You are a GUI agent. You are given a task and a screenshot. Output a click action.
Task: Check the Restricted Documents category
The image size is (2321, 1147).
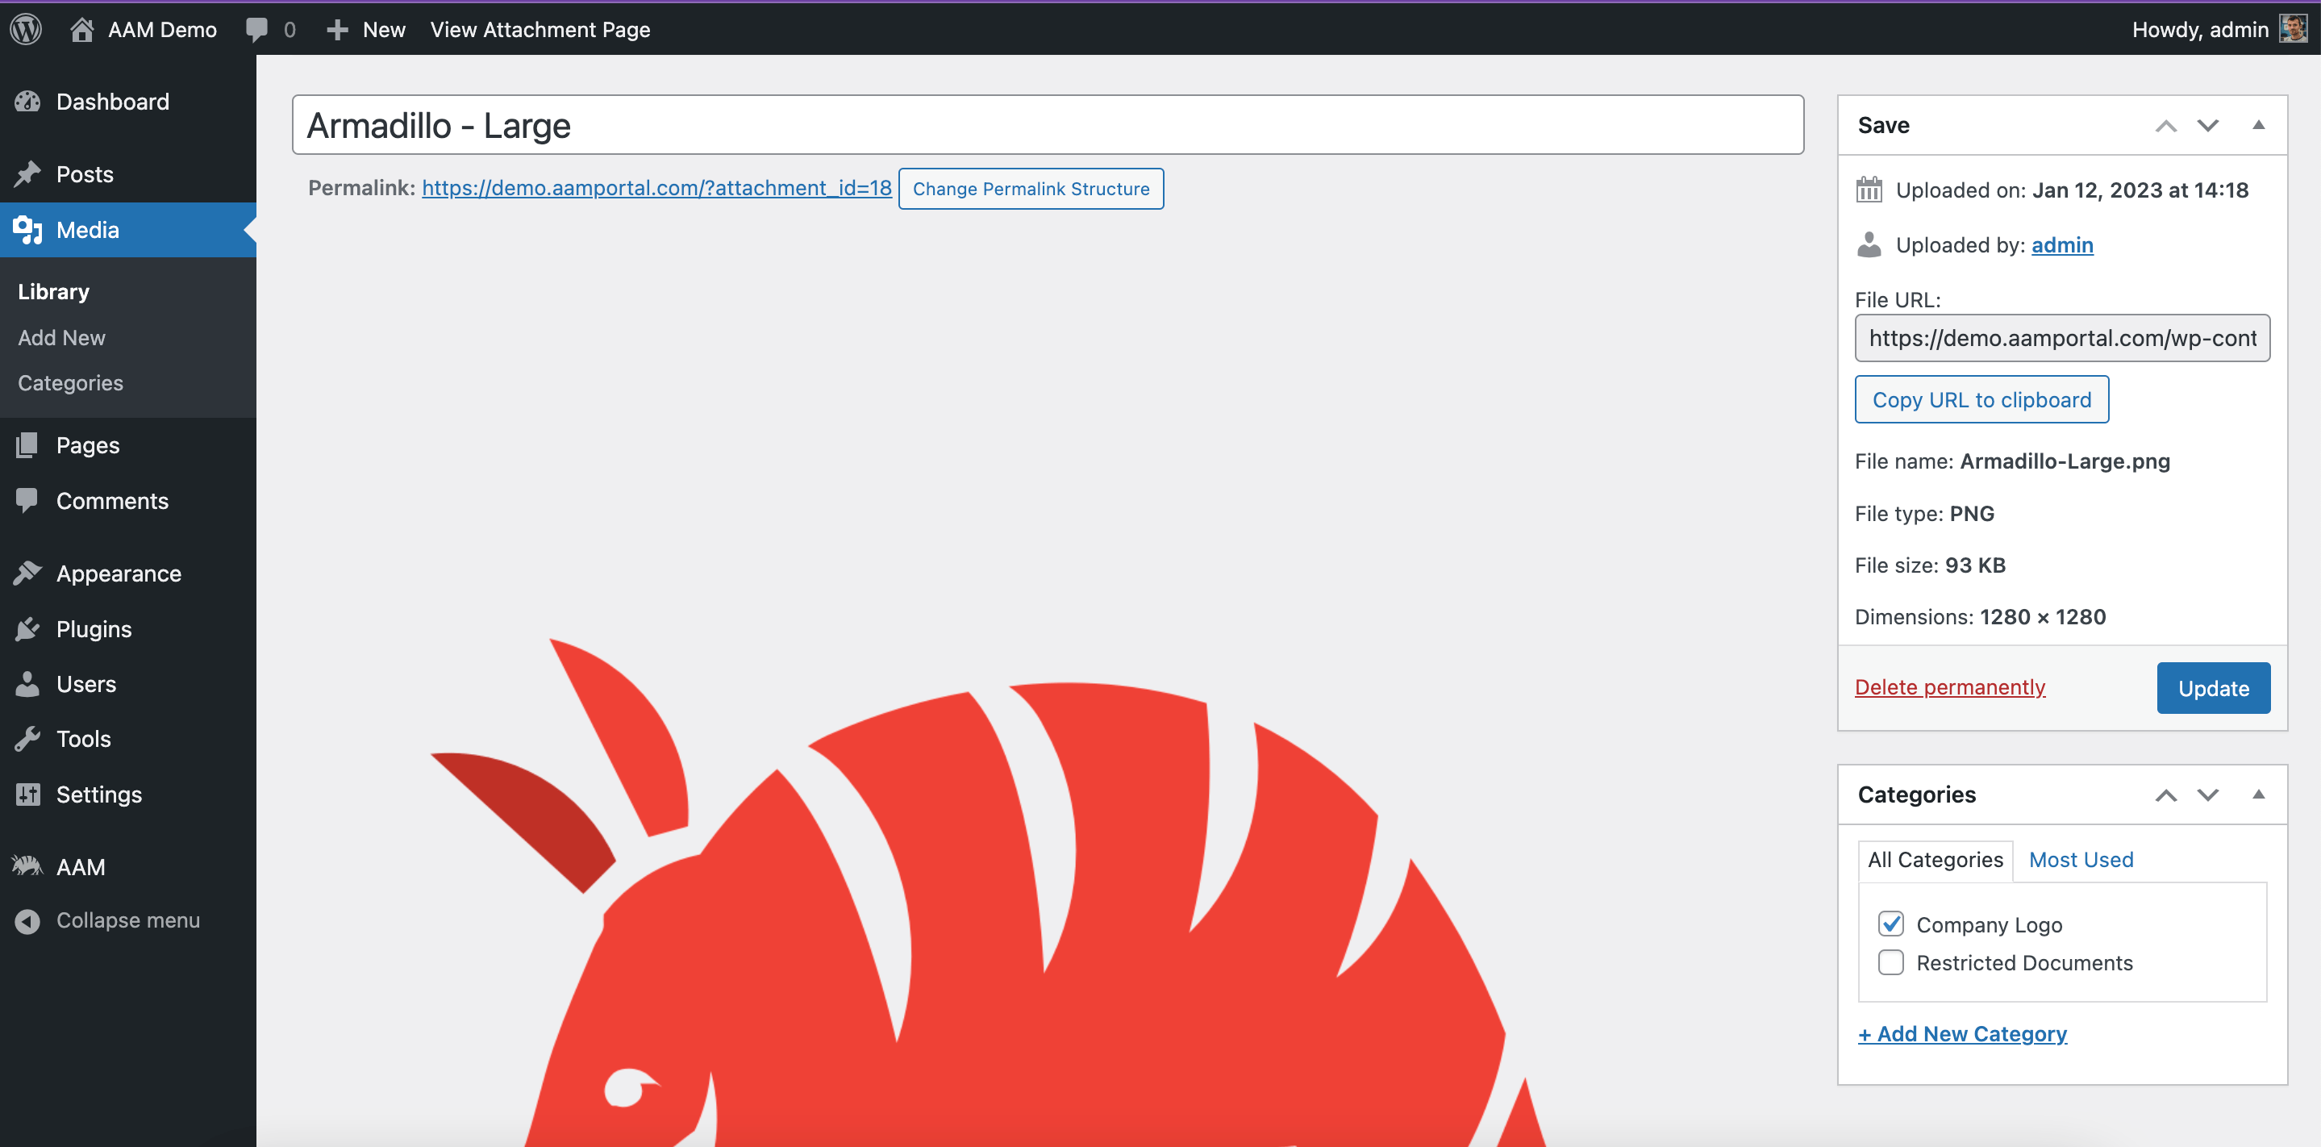[1890, 962]
